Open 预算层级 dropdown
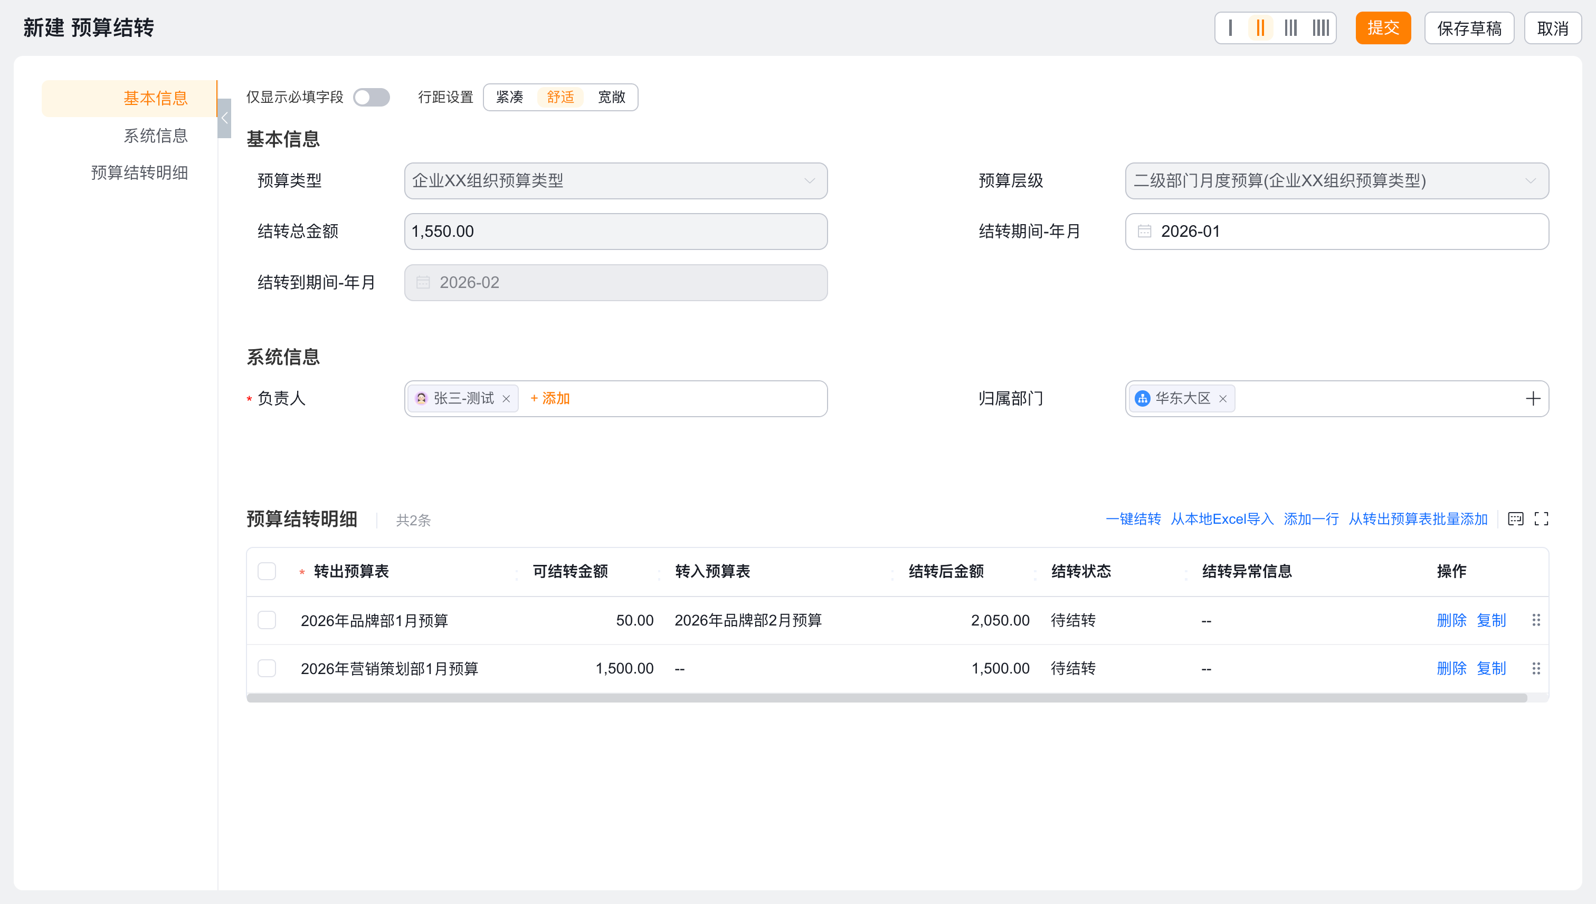This screenshot has width=1596, height=904. [x=1337, y=181]
